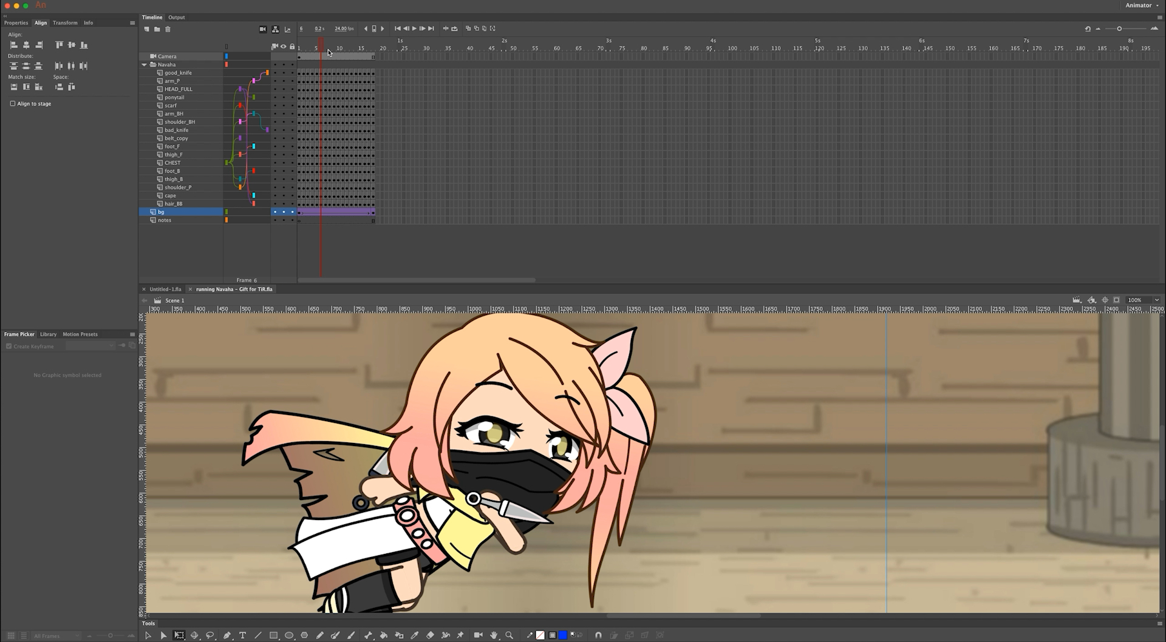1166x642 pixels.
Task: Select the Eraser tool
Action: click(430, 635)
